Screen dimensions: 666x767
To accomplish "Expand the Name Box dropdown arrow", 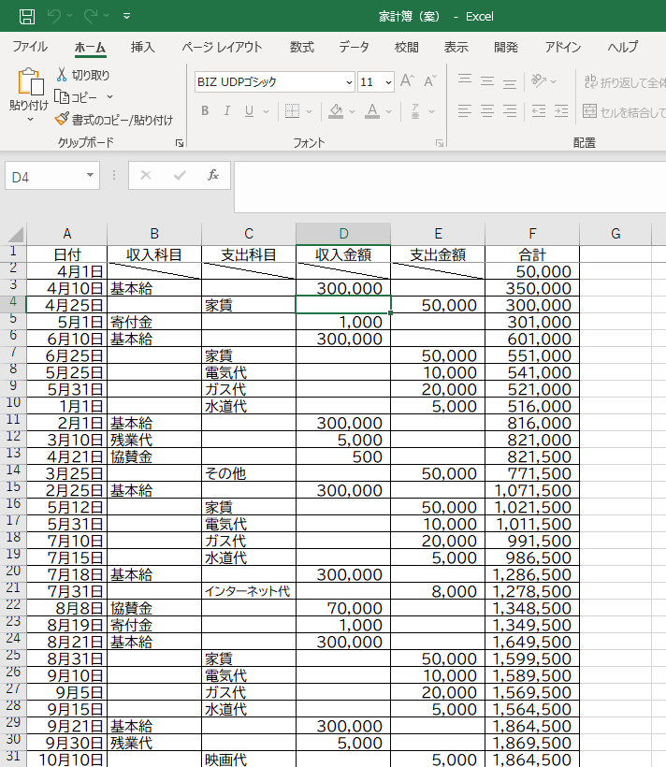I will click(91, 175).
